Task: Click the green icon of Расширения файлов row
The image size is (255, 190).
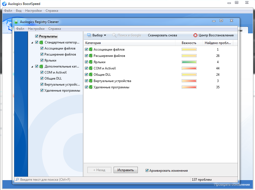Action: (x=91, y=56)
